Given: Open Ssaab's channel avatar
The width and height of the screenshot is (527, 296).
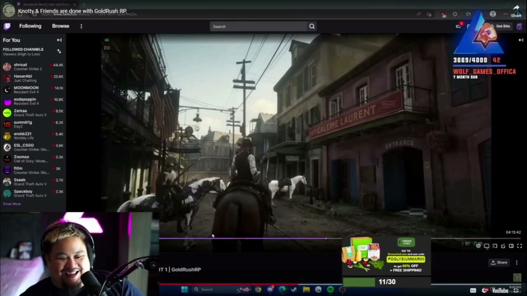Looking at the screenshot, I should click(x=7, y=182).
